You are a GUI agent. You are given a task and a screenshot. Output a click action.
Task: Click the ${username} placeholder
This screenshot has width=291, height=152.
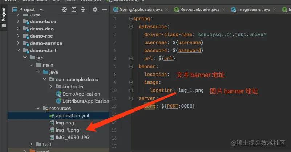click(188, 43)
